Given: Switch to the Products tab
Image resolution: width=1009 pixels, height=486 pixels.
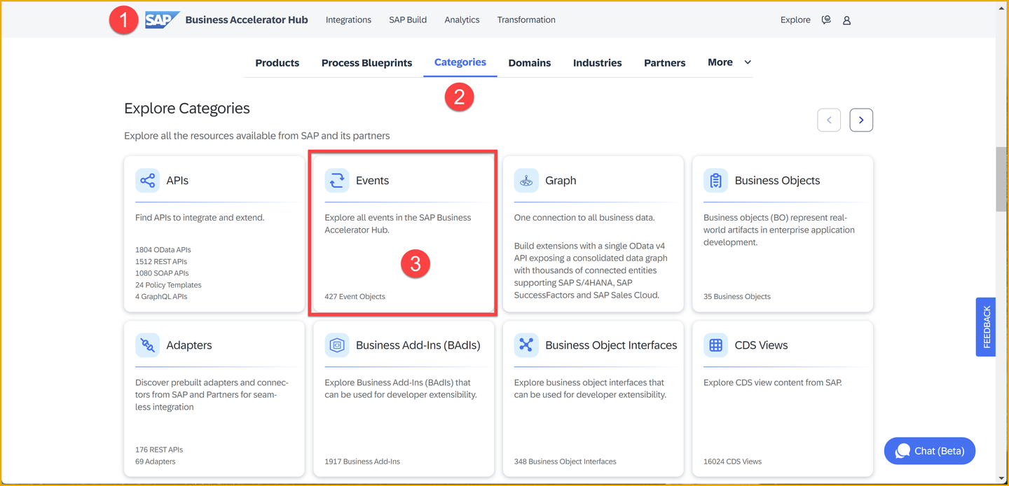Looking at the screenshot, I should click(277, 63).
